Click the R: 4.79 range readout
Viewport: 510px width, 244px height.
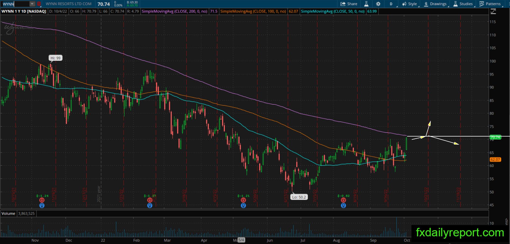[x=133, y=11]
